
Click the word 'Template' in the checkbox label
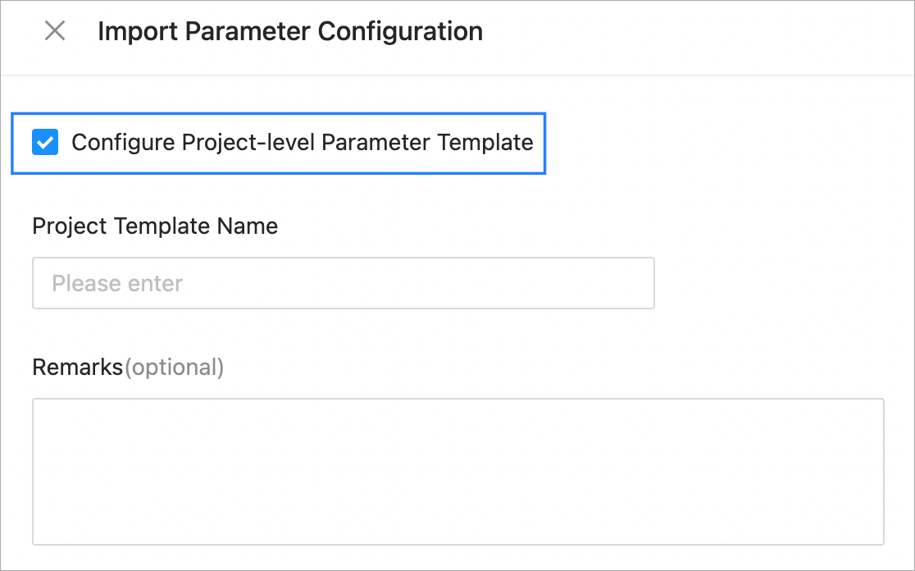click(485, 143)
